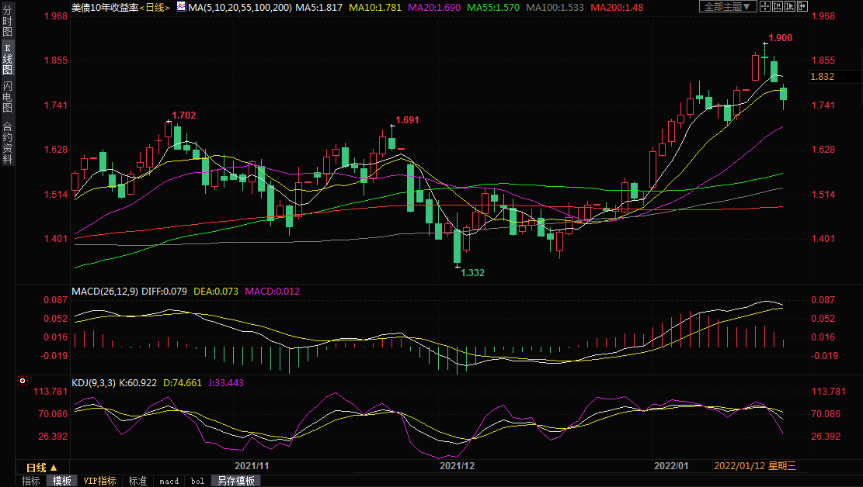The image size is (863, 487).
Task: Click the jump-to-start chart icon
Action: [x=778, y=7]
